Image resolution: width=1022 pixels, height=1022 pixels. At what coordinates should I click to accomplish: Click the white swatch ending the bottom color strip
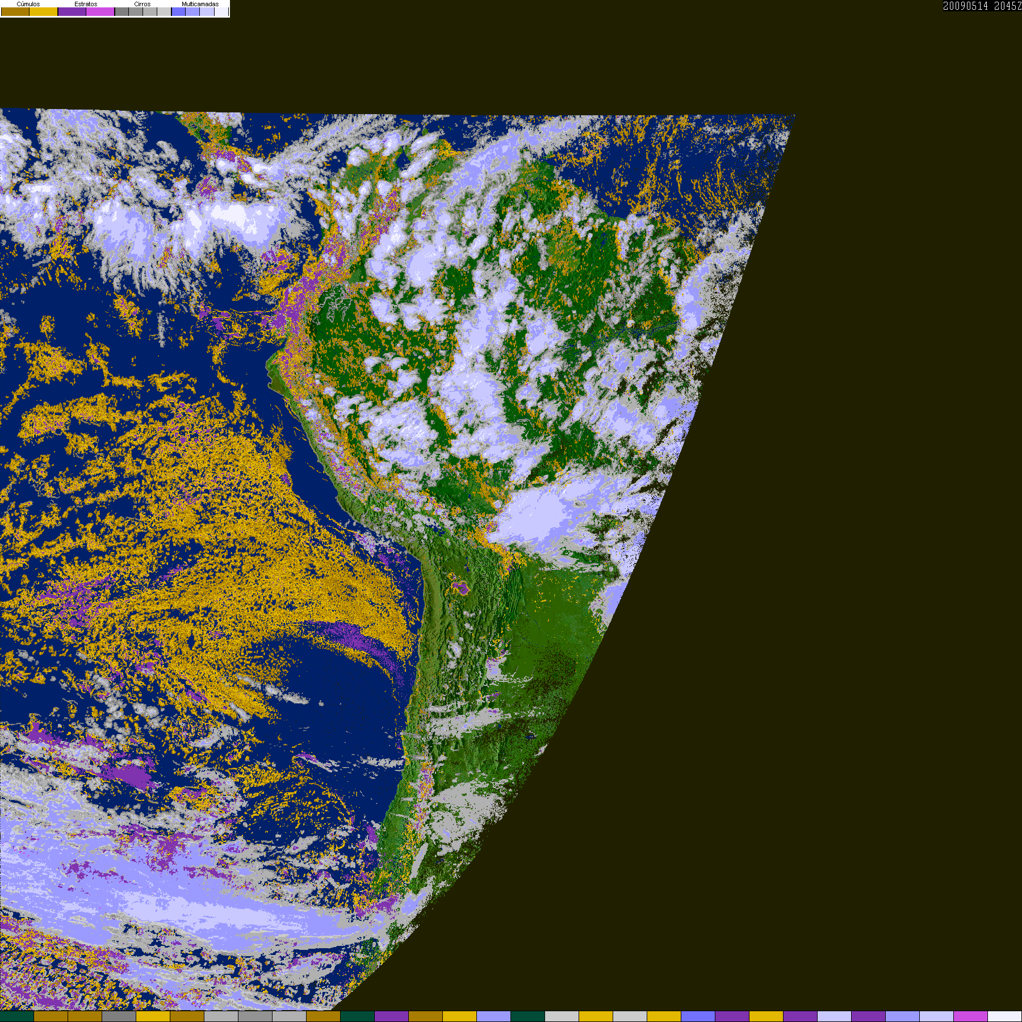pyautogui.click(x=1005, y=1016)
